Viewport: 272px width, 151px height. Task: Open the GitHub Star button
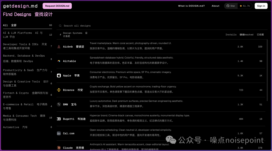tap(231, 6)
